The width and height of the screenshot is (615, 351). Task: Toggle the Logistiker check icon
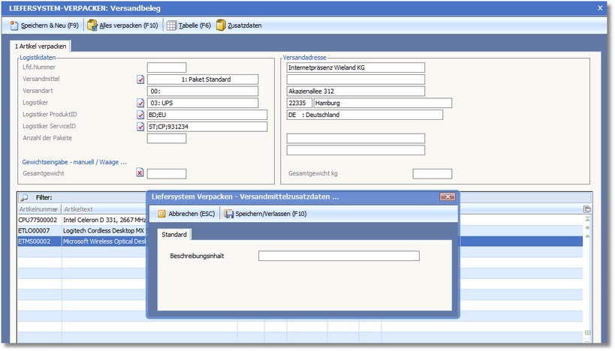click(x=140, y=103)
